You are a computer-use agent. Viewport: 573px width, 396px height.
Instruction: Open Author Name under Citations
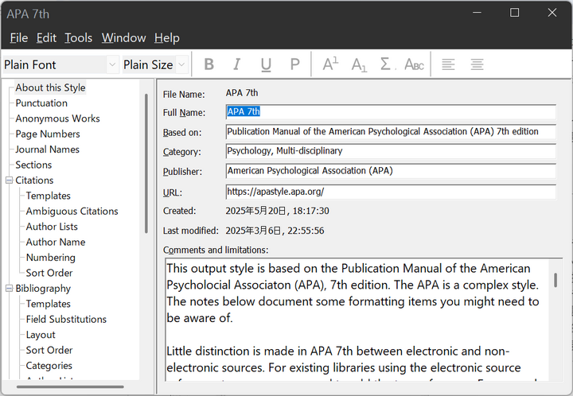[x=56, y=242]
